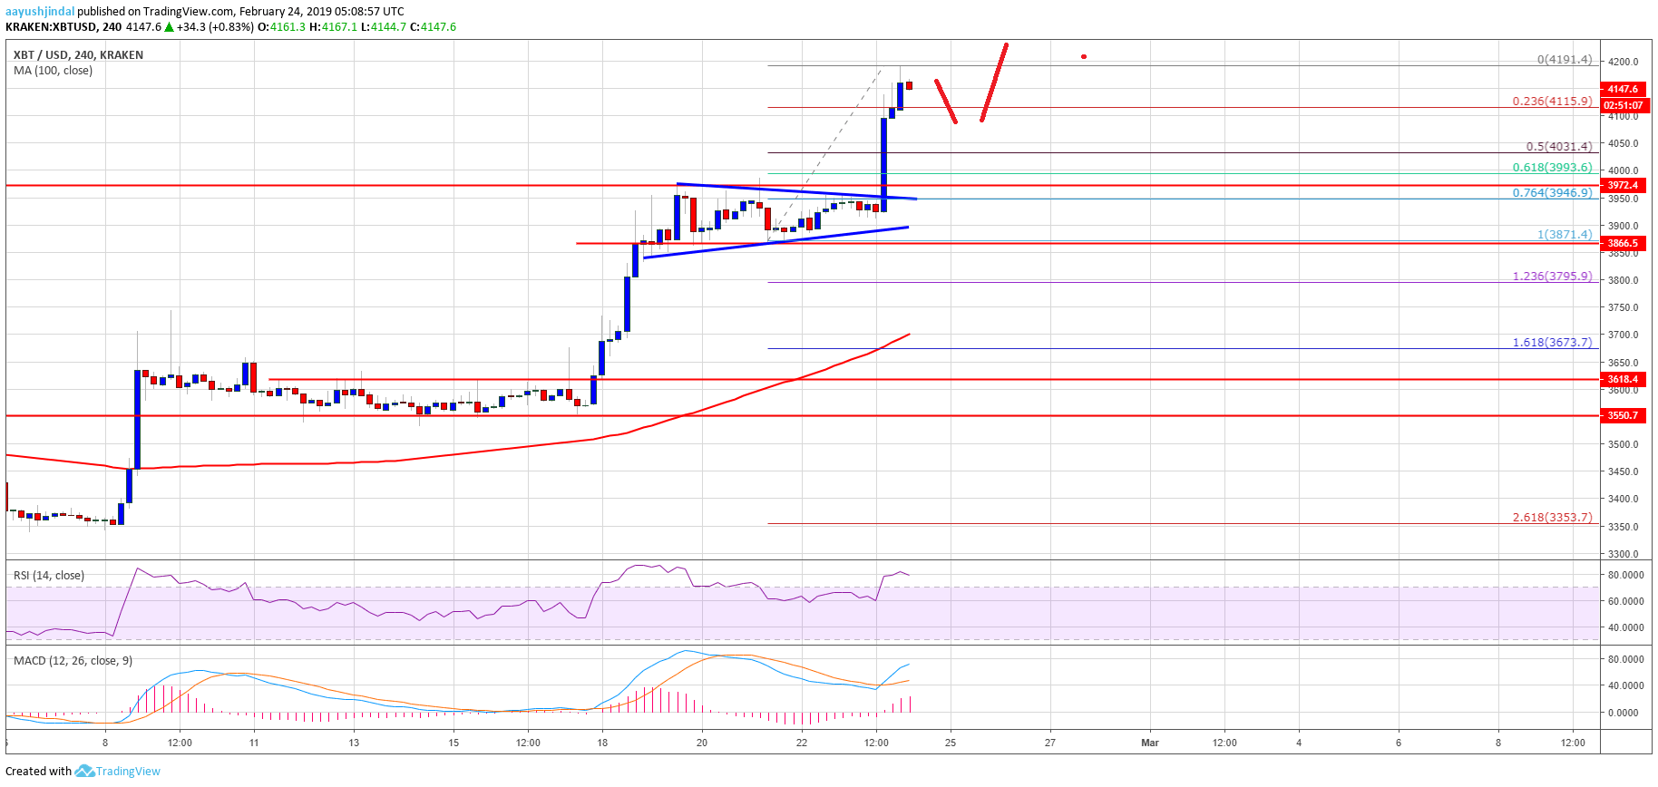Click the Mar label on time axis
The width and height of the screenshot is (1658, 787).
pyautogui.click(x=1150, y=743)
